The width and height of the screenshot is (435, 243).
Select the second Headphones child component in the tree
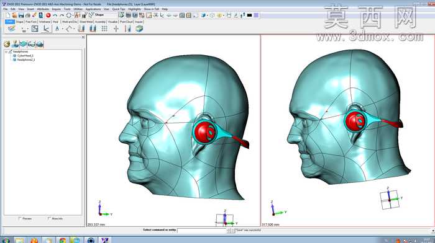pyautogui.click(x=26, y=60)
